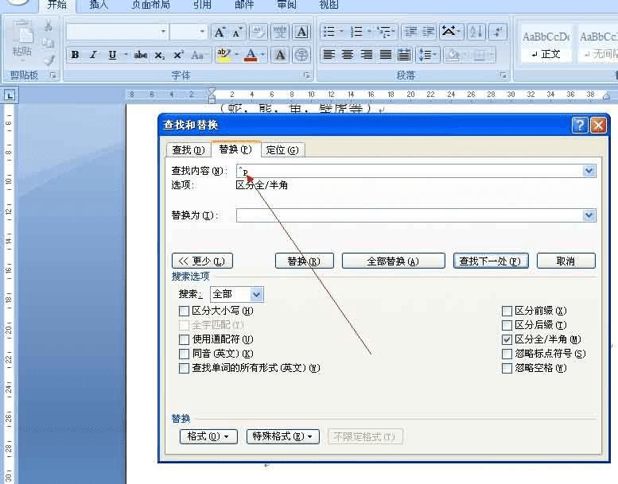Click the Copy icon in clipboard group
The width and height of the screenshot is (618, 484).
(49, 43)
